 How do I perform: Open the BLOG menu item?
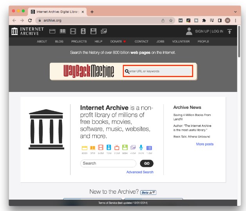(59, 42)
